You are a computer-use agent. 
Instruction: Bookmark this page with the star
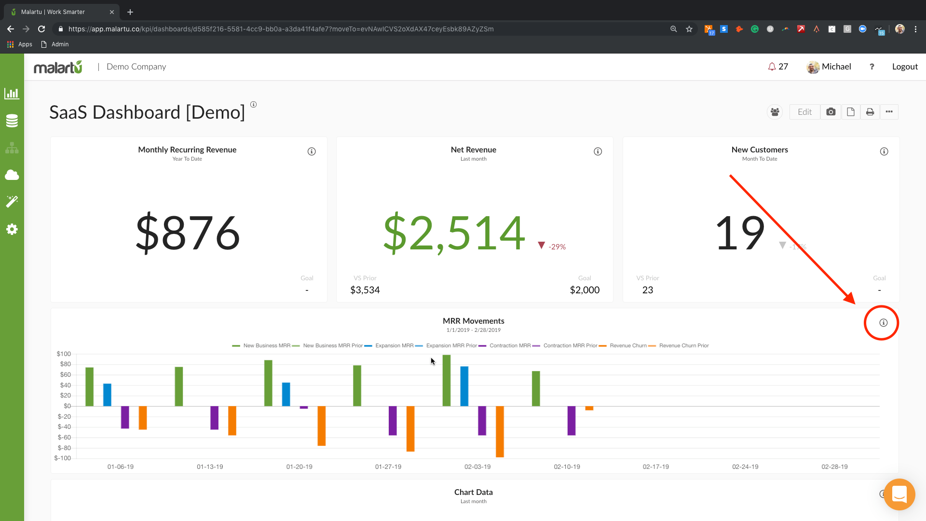coord(689,29)
